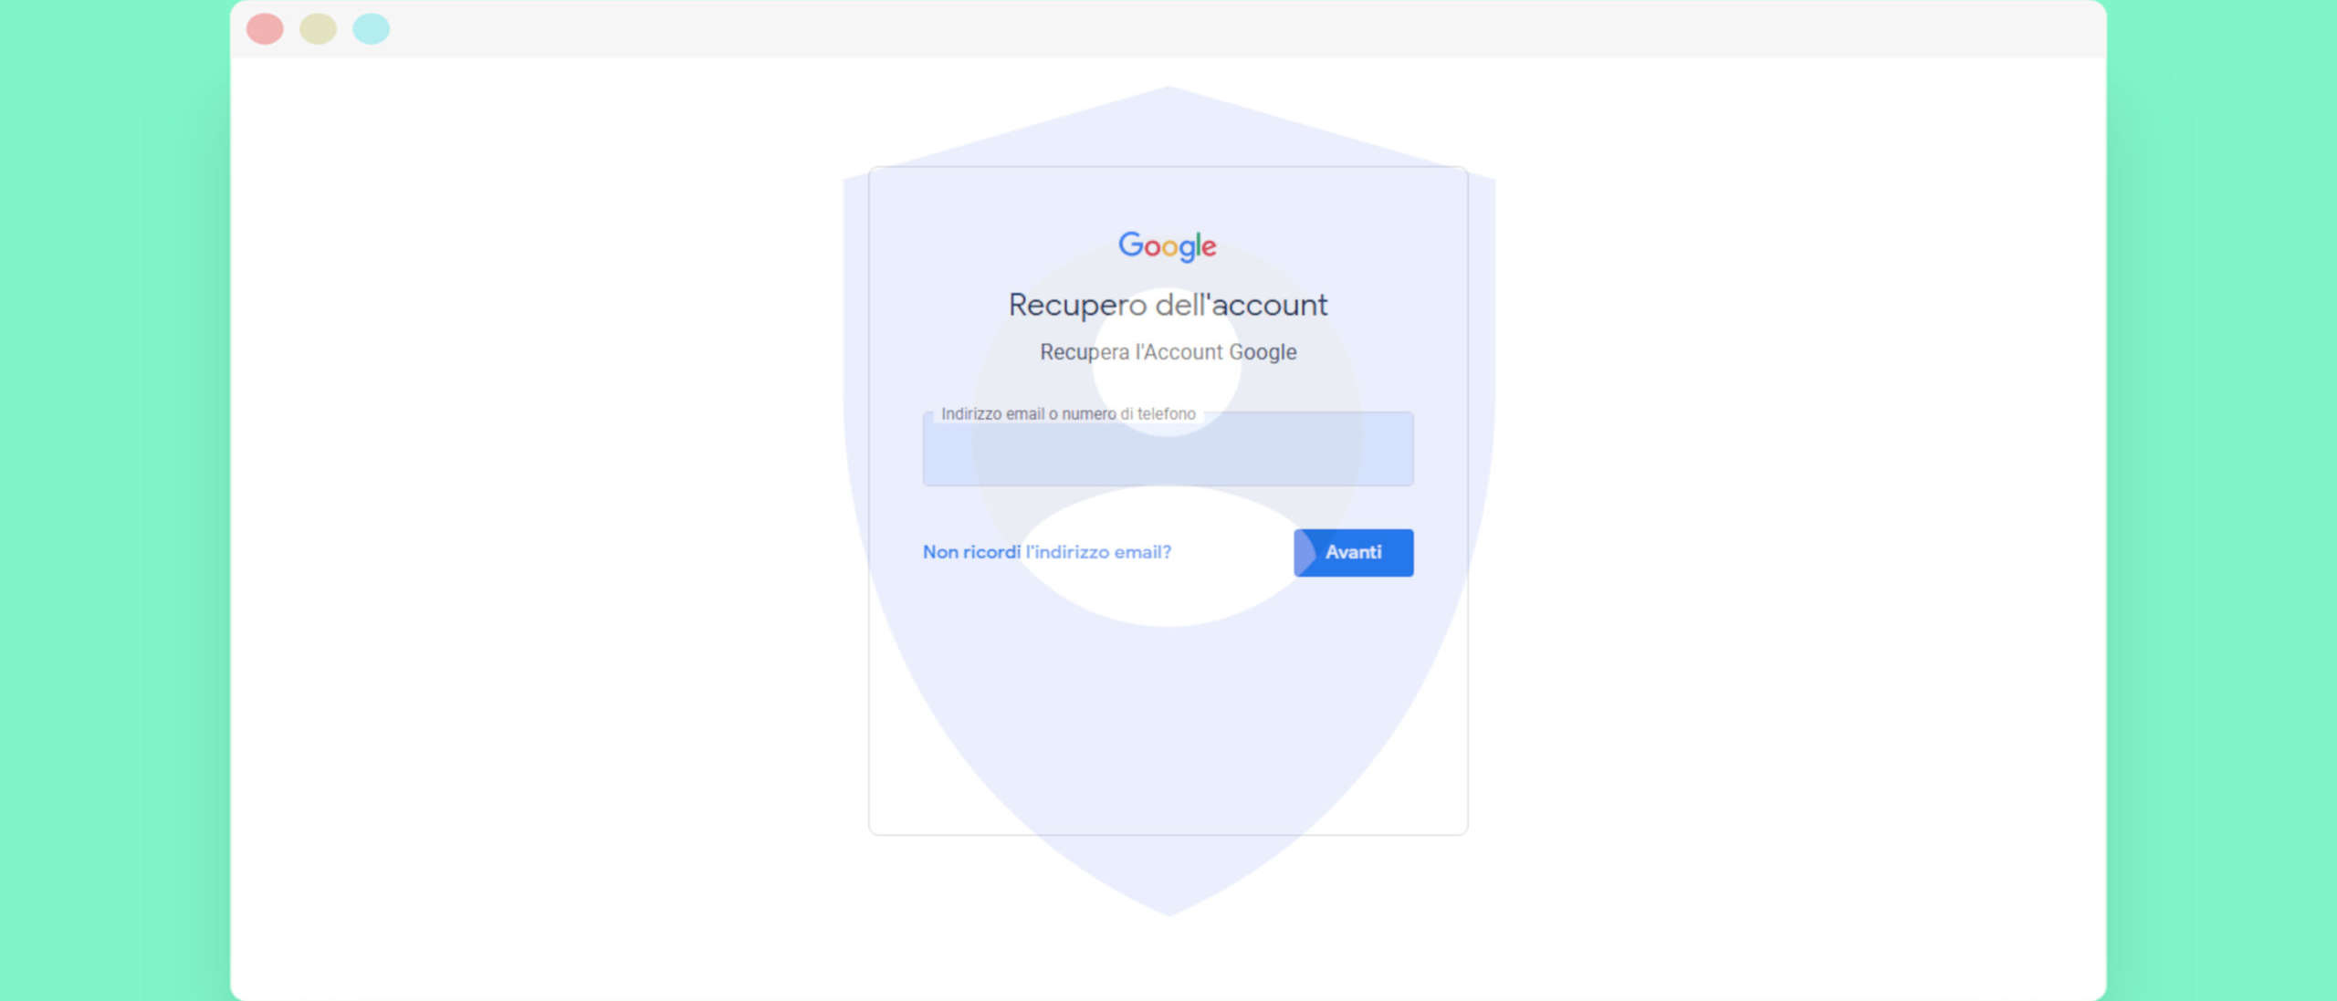Click the teal traffic light button
Screen dimensions: 2337x1001
[x=371, y=28]
